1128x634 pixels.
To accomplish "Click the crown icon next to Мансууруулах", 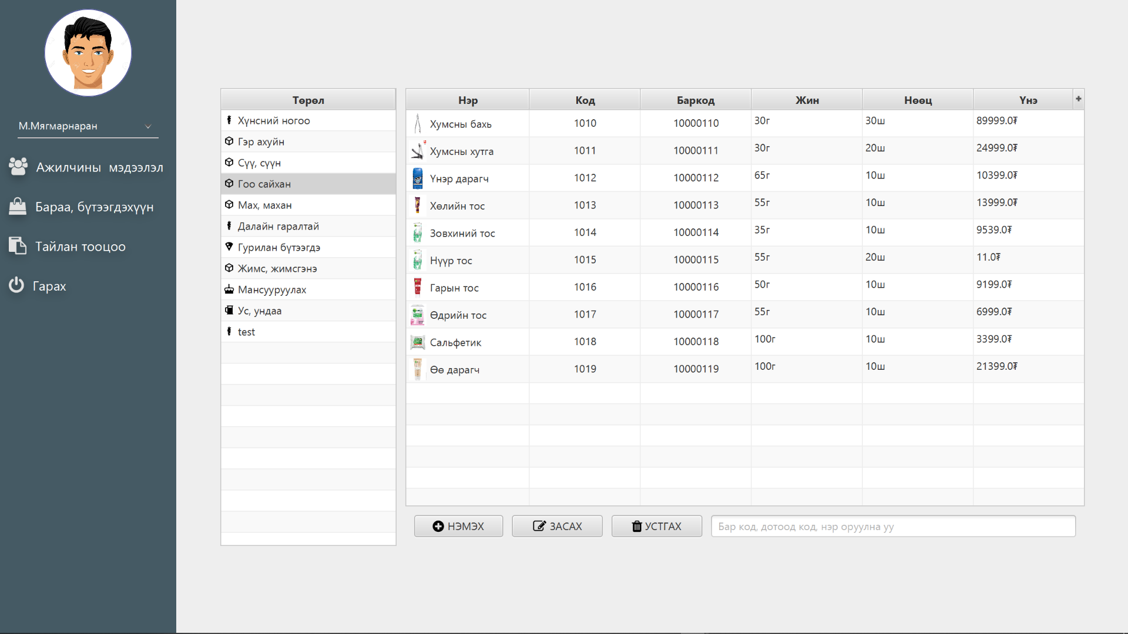I will 229,289.
